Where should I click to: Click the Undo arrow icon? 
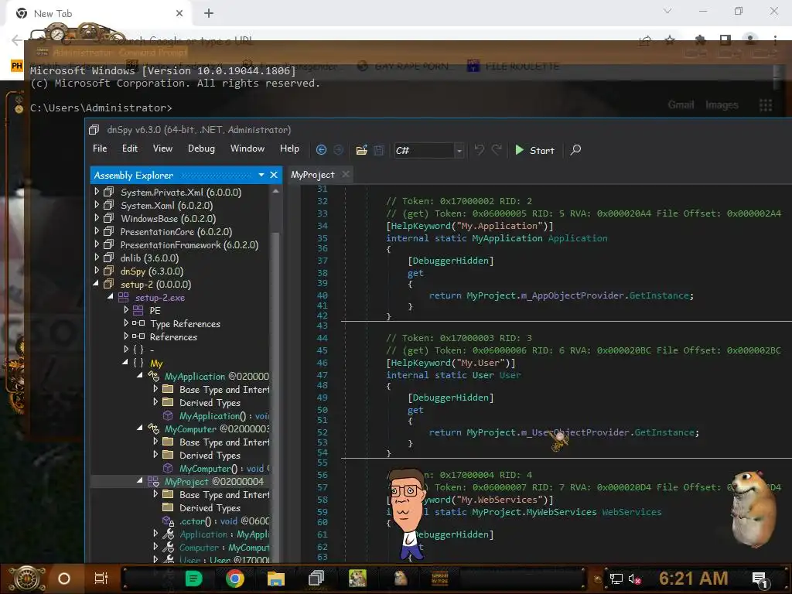click(479, 149)
